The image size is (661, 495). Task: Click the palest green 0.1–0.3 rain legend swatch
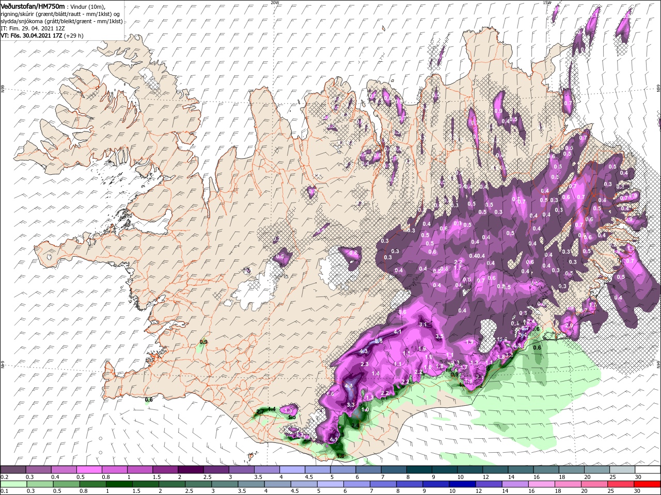tap(13, 484)
